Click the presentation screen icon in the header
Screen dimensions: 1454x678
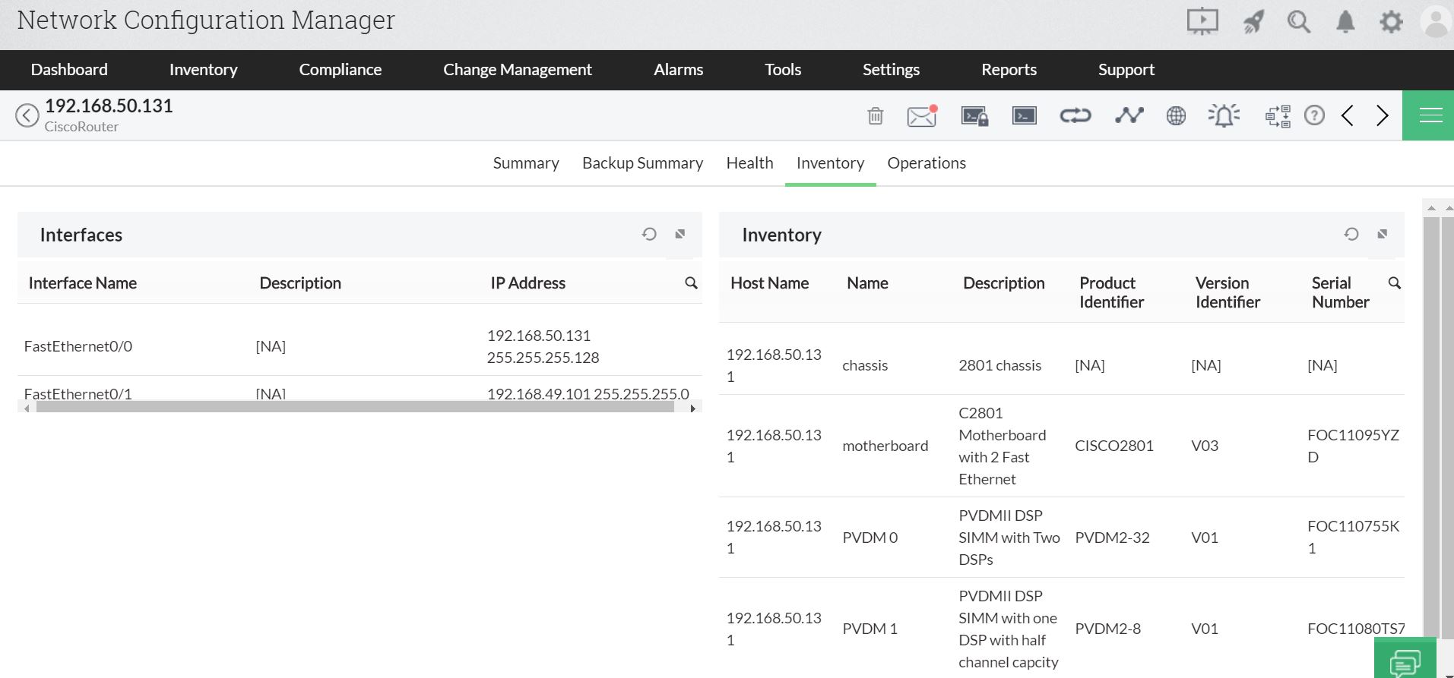coord(1202,21)
